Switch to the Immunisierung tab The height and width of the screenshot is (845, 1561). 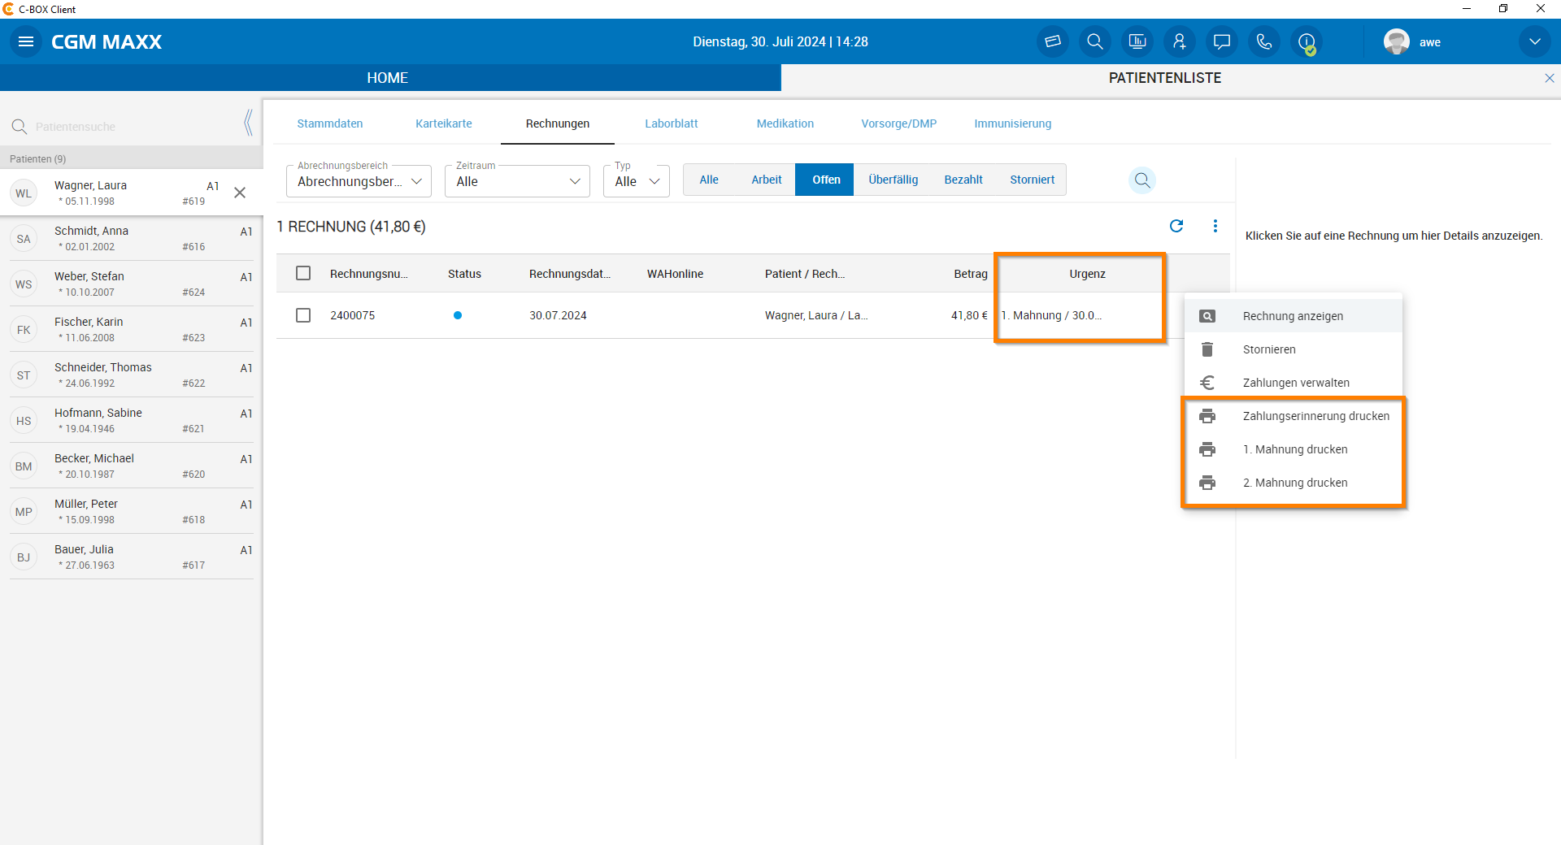[1013, 123]
